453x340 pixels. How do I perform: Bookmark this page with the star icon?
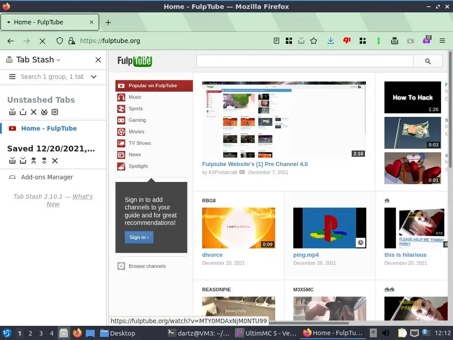click(314, 41)
